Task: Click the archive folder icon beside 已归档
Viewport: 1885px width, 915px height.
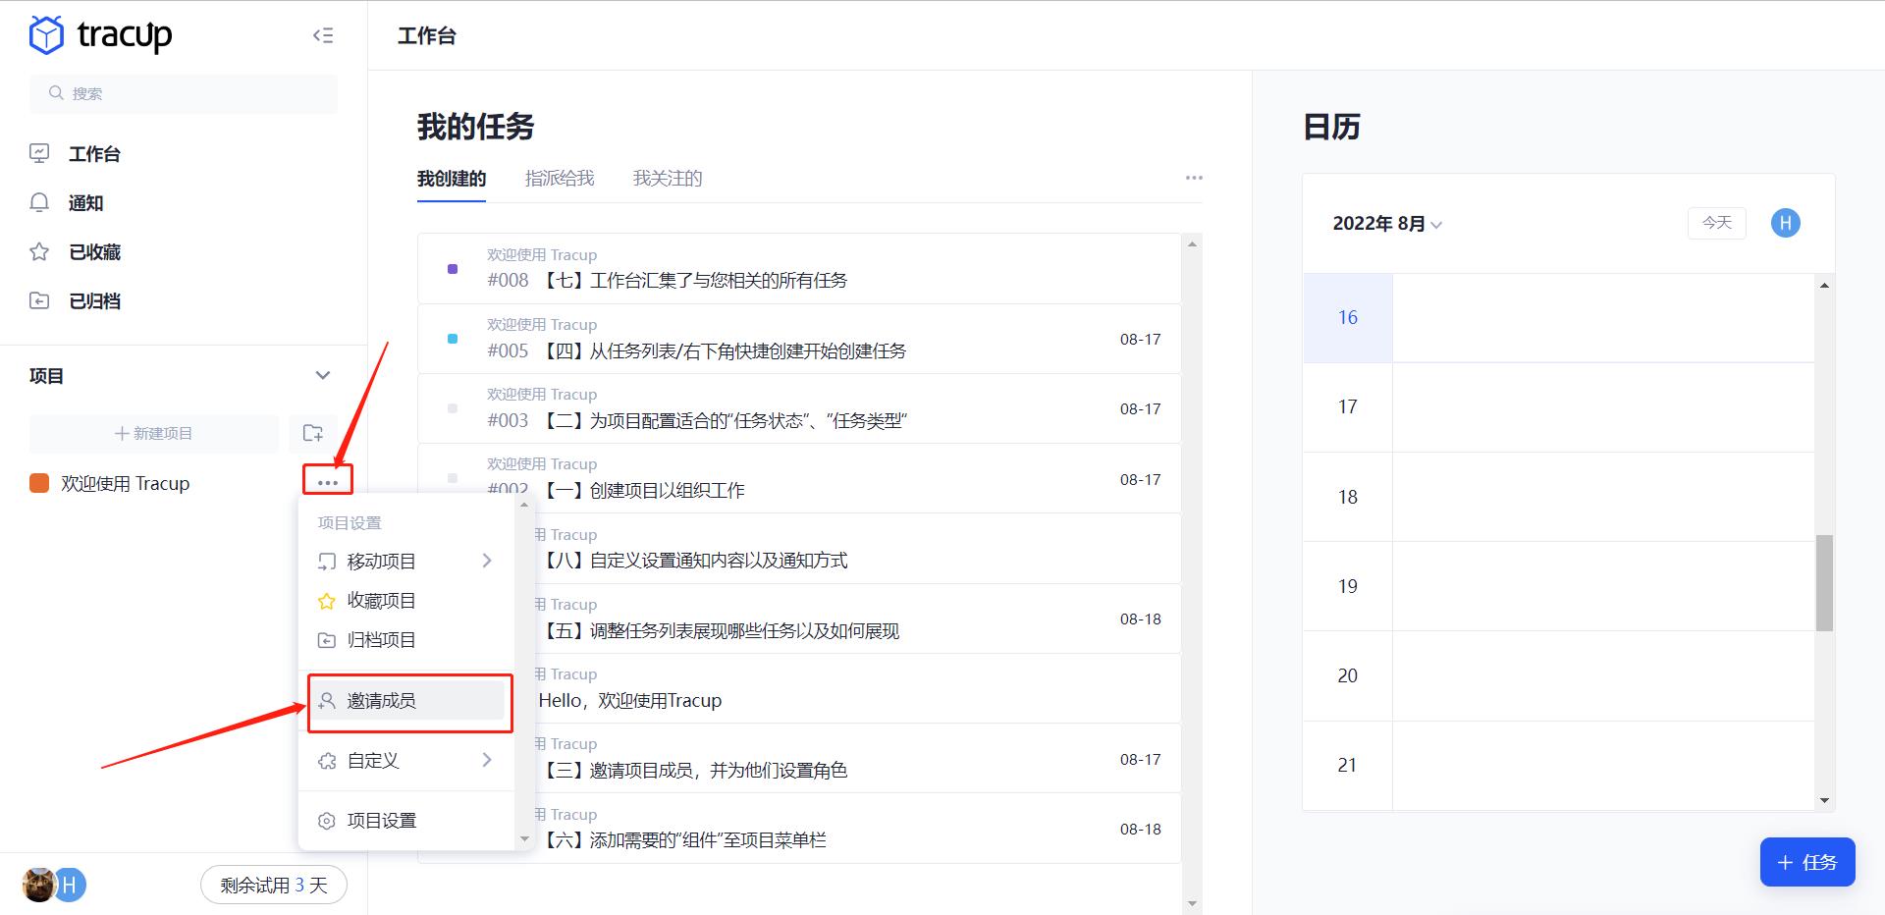Action: click(x=39, y=300)
